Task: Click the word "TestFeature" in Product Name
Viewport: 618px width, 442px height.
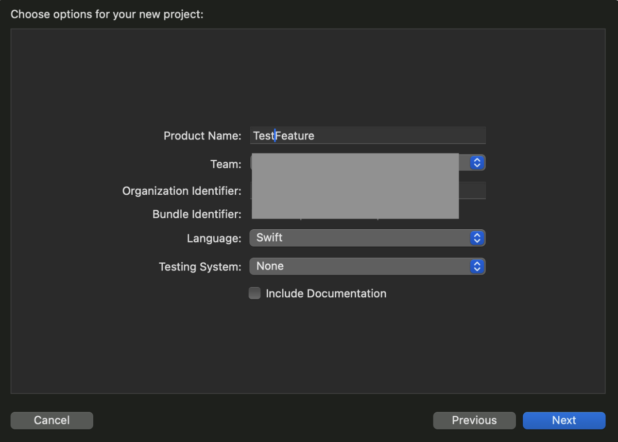Action: (284, 136)
